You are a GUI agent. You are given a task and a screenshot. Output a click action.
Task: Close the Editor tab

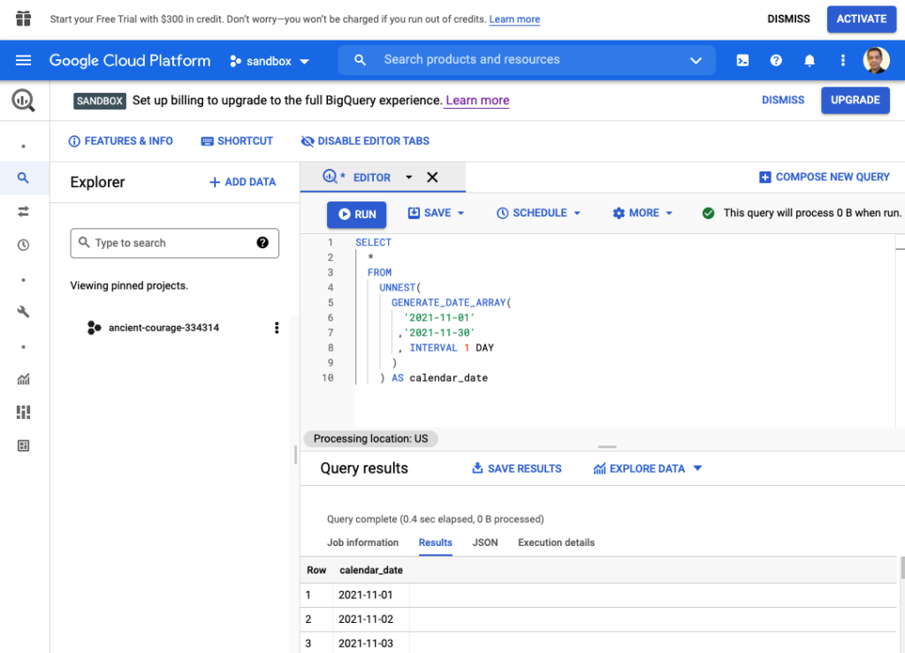(x=432, y=177)
